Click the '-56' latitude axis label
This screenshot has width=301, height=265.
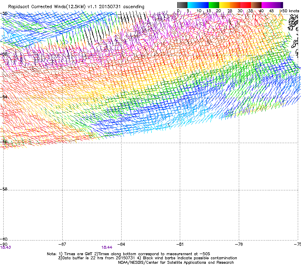[4, 141]
